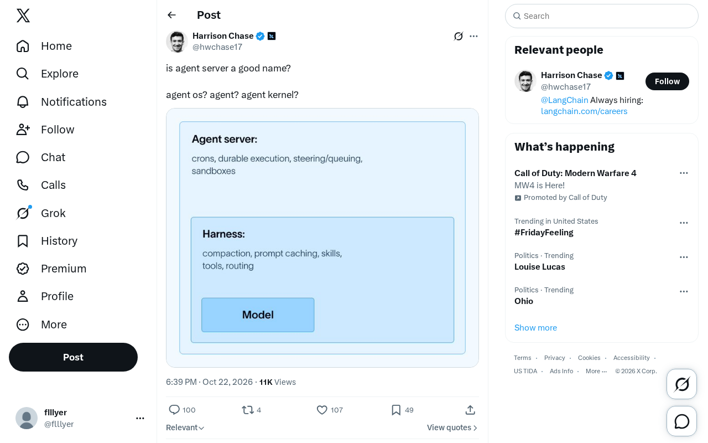Open account switcher dots beside flllyer

tap(140, 418)
